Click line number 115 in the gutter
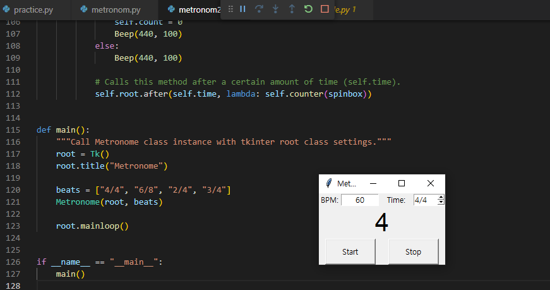Image resolution: width=550 pixels, height=290 pixels. coord(13,130)
